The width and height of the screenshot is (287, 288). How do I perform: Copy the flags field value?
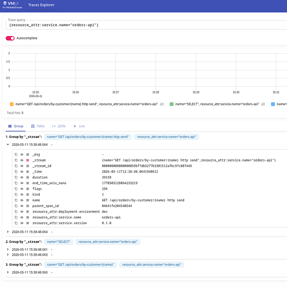point(16,189)
